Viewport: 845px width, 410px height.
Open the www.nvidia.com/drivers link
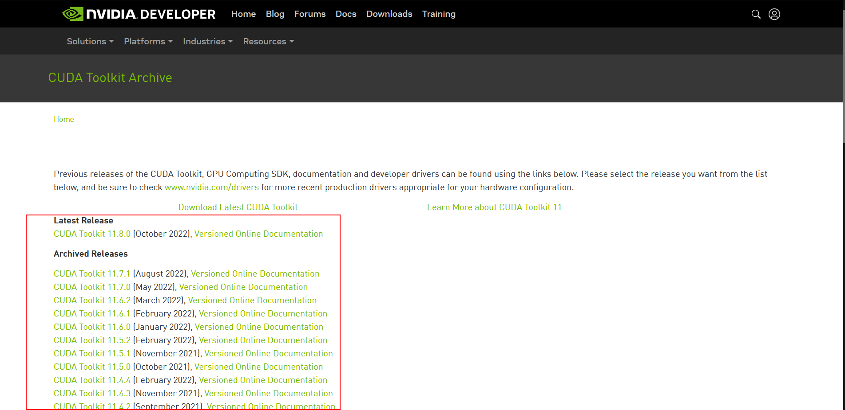point(212,187)
